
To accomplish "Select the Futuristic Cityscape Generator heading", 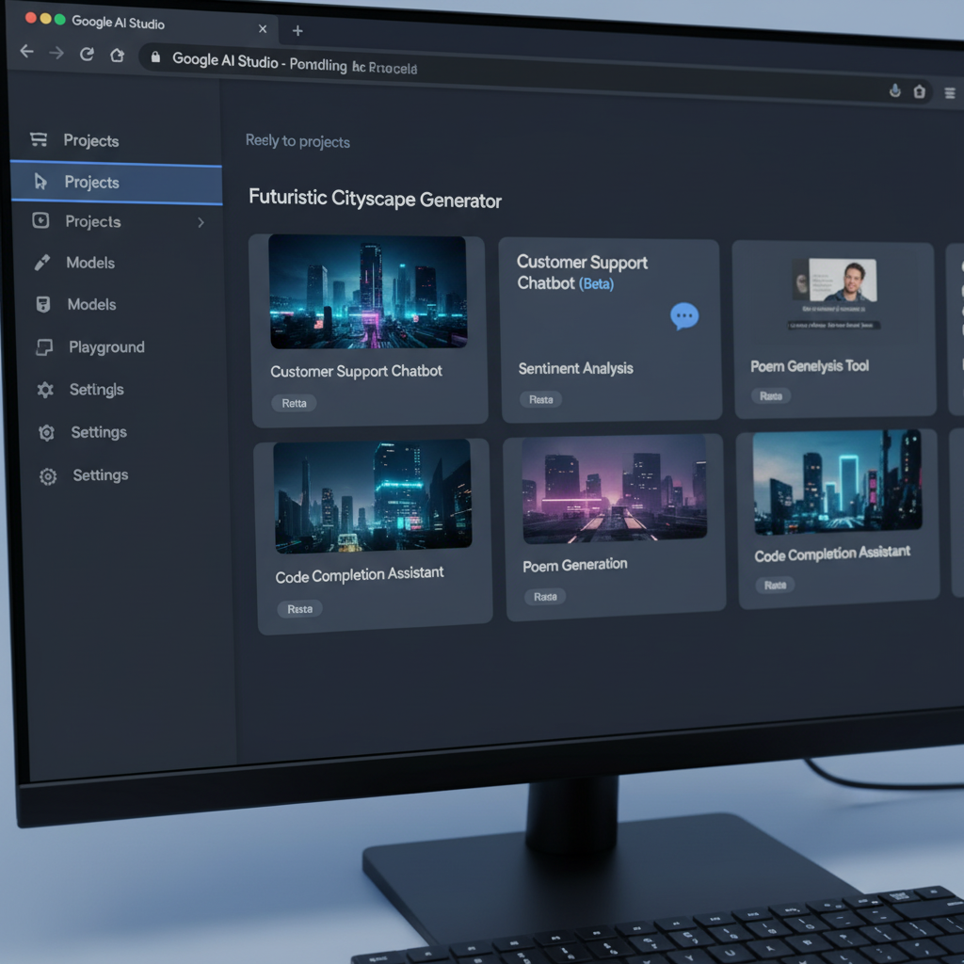I will 375,199.
